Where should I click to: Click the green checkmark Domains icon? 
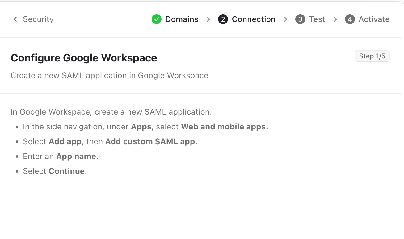157,19
